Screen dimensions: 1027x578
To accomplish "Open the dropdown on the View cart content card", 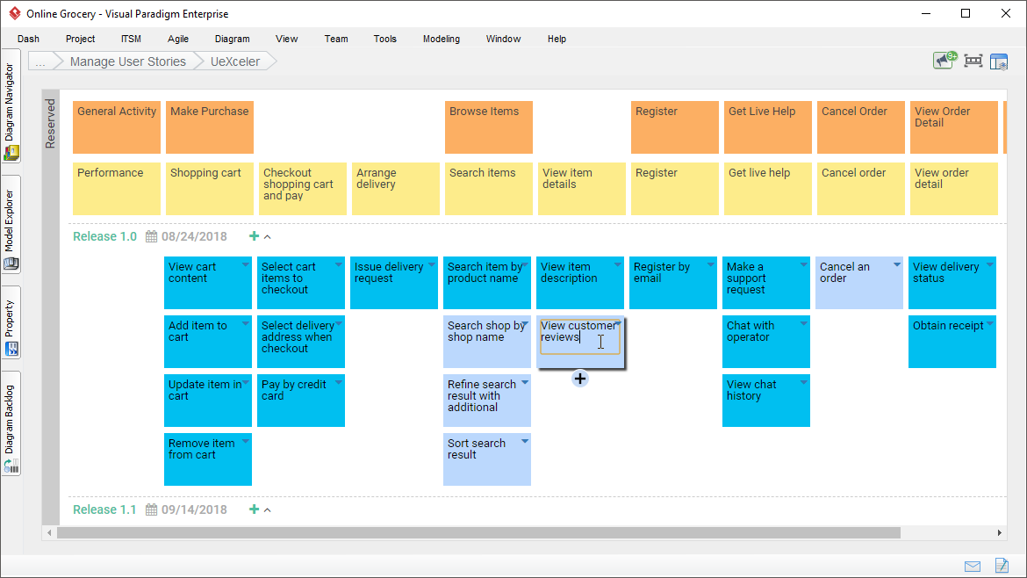I will 246,263.
